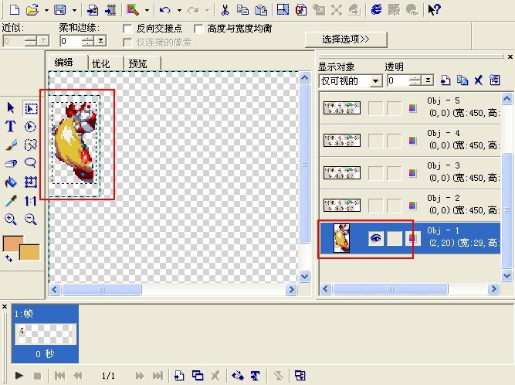515x385 pixels.
Task: Click the 1:1 actual size icon
Action: [31, 200]
